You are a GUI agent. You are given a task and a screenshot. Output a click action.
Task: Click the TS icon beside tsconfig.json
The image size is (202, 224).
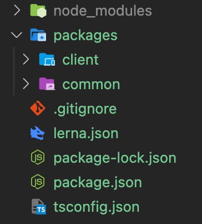(x=39, y=207)
